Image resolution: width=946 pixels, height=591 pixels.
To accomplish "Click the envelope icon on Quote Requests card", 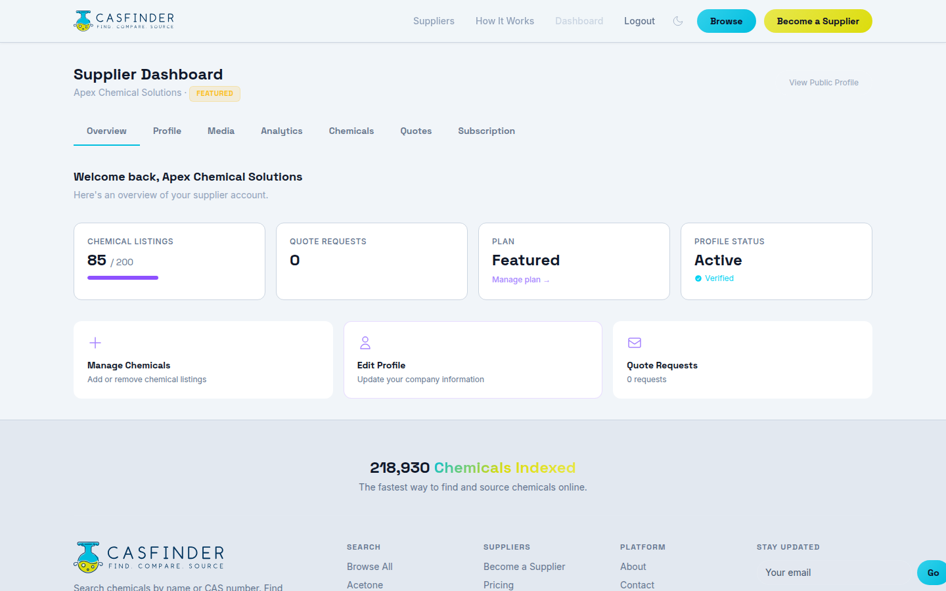I will coord(634,342).
